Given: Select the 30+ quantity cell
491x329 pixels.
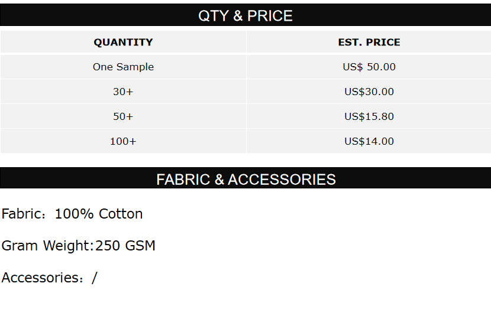Looking at the screenshot, I should [x=123, y=92].
